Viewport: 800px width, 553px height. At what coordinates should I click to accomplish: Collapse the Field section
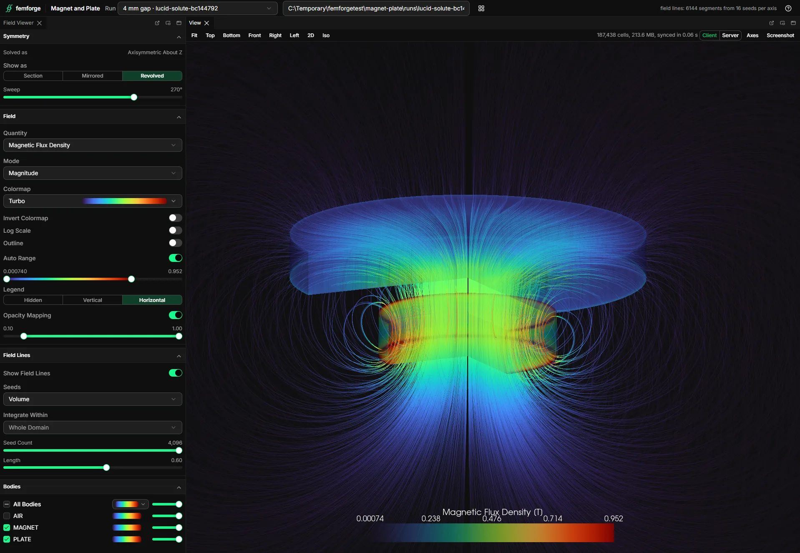179,117
